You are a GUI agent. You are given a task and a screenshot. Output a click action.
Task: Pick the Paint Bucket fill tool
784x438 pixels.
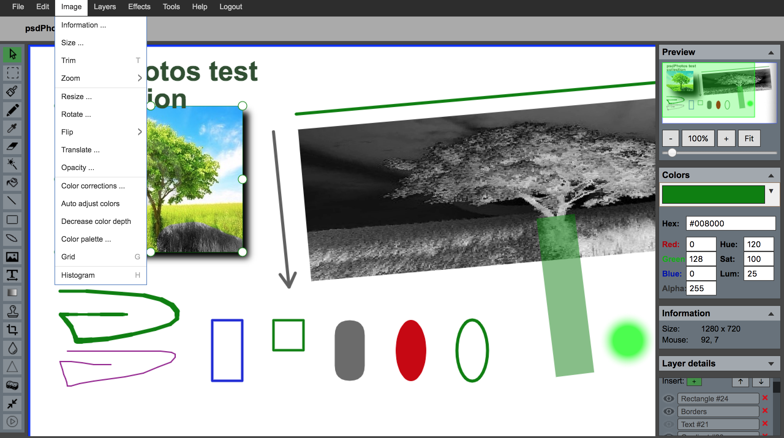[12, 183]
